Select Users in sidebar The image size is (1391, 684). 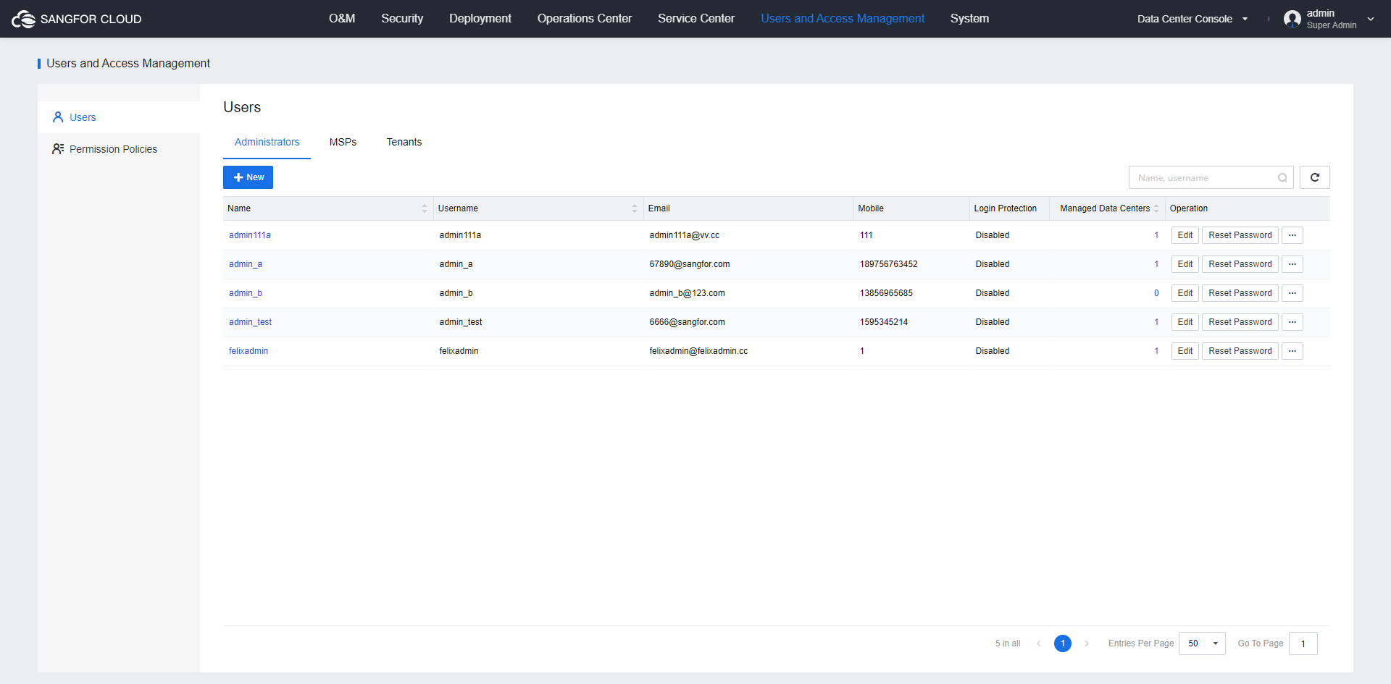tap(119, 117)
